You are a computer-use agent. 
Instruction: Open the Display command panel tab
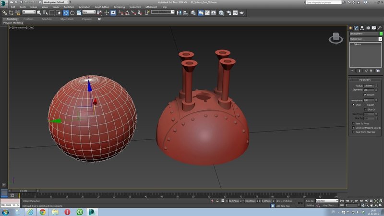pyautogui.click(x=374, y=28)
